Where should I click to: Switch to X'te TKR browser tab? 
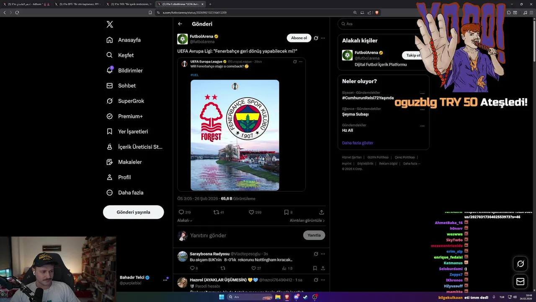tap(129, 4)
